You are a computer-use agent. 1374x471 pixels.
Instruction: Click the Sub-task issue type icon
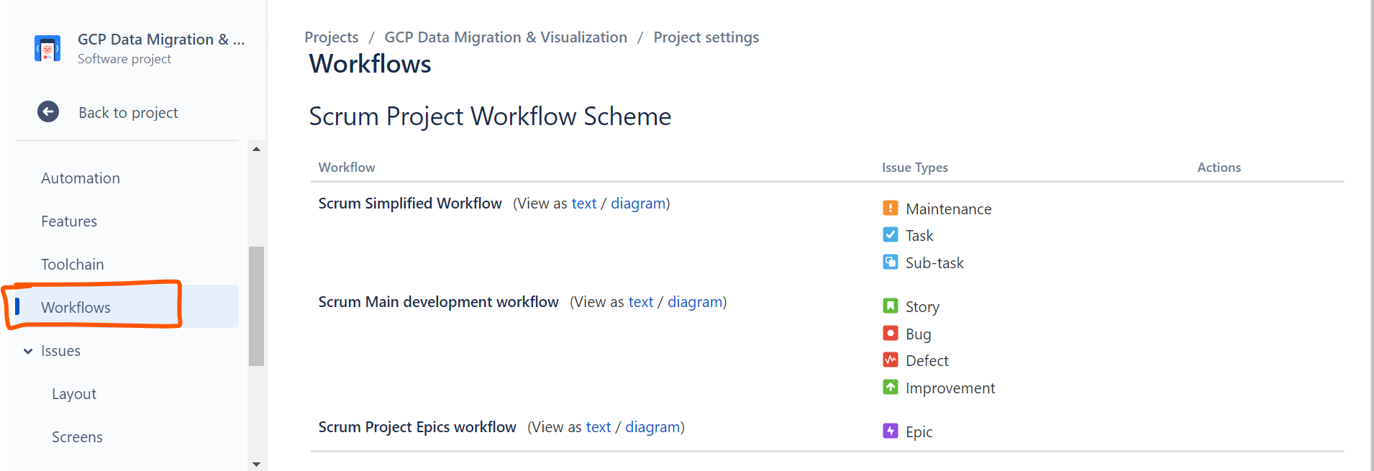tap(891, 262)
